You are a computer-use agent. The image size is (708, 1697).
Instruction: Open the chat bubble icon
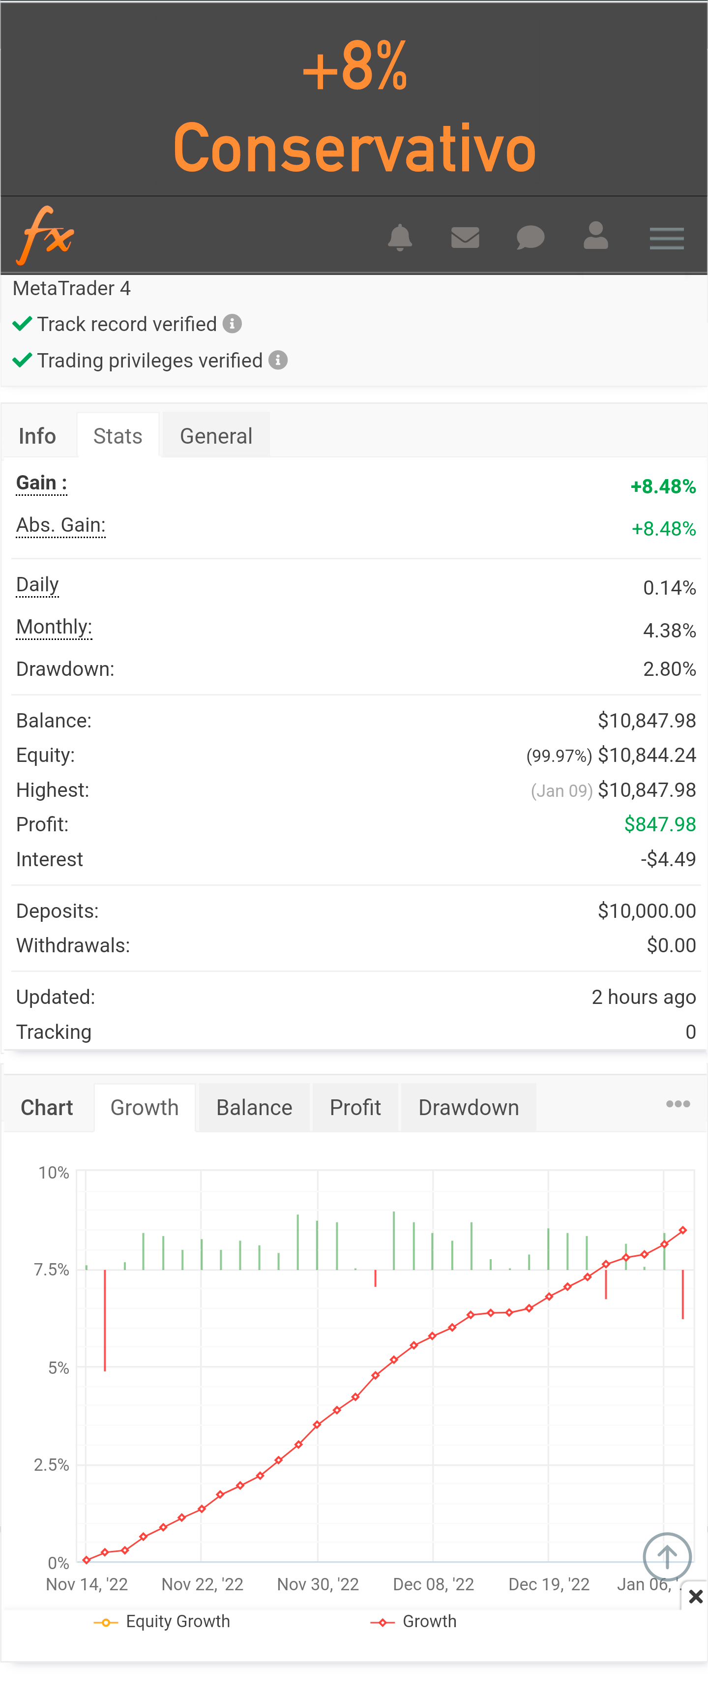(530, 237)
